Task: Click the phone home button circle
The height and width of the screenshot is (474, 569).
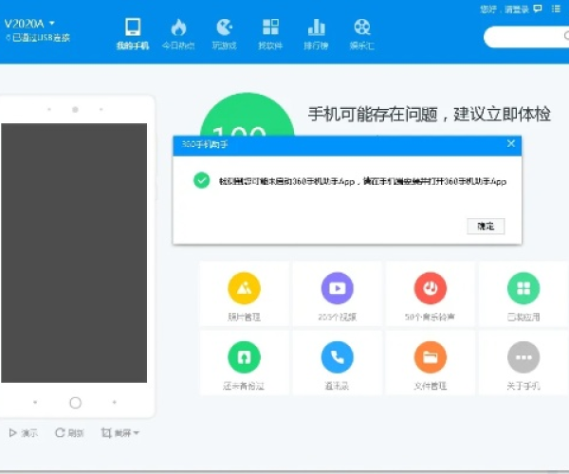Action: (75, 403)
